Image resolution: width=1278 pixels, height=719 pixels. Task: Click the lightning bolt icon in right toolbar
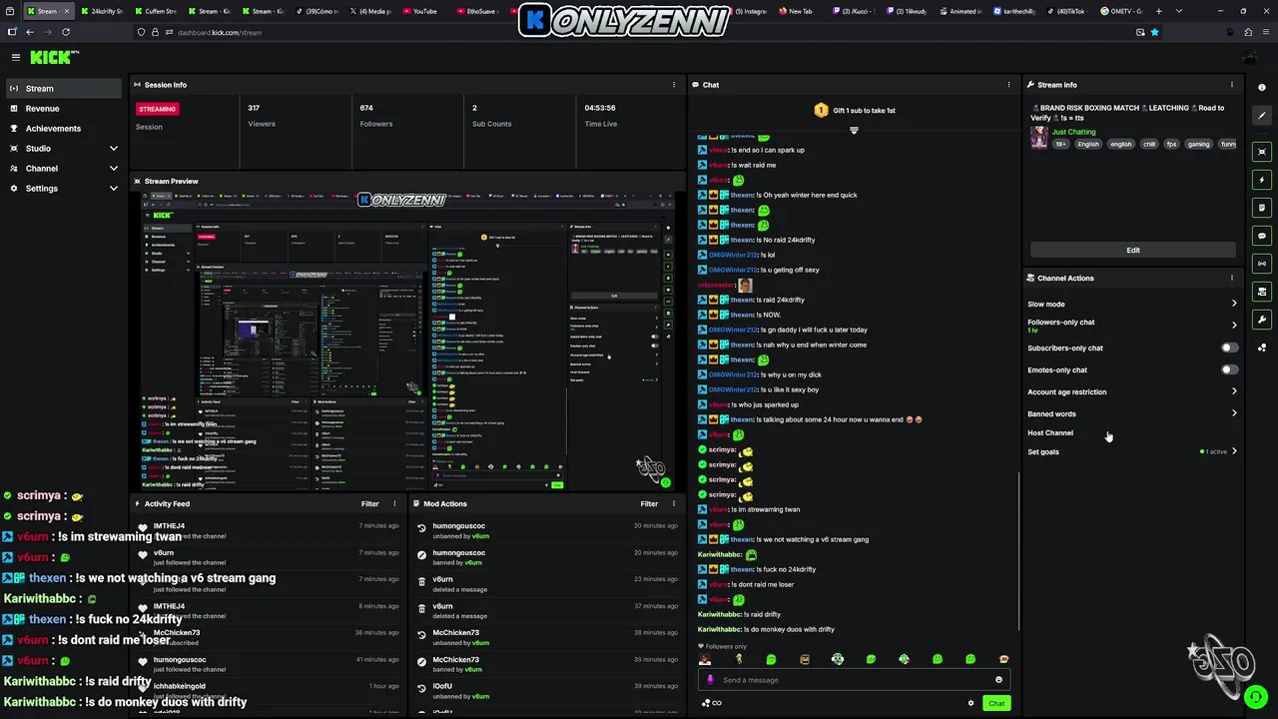1262,180
